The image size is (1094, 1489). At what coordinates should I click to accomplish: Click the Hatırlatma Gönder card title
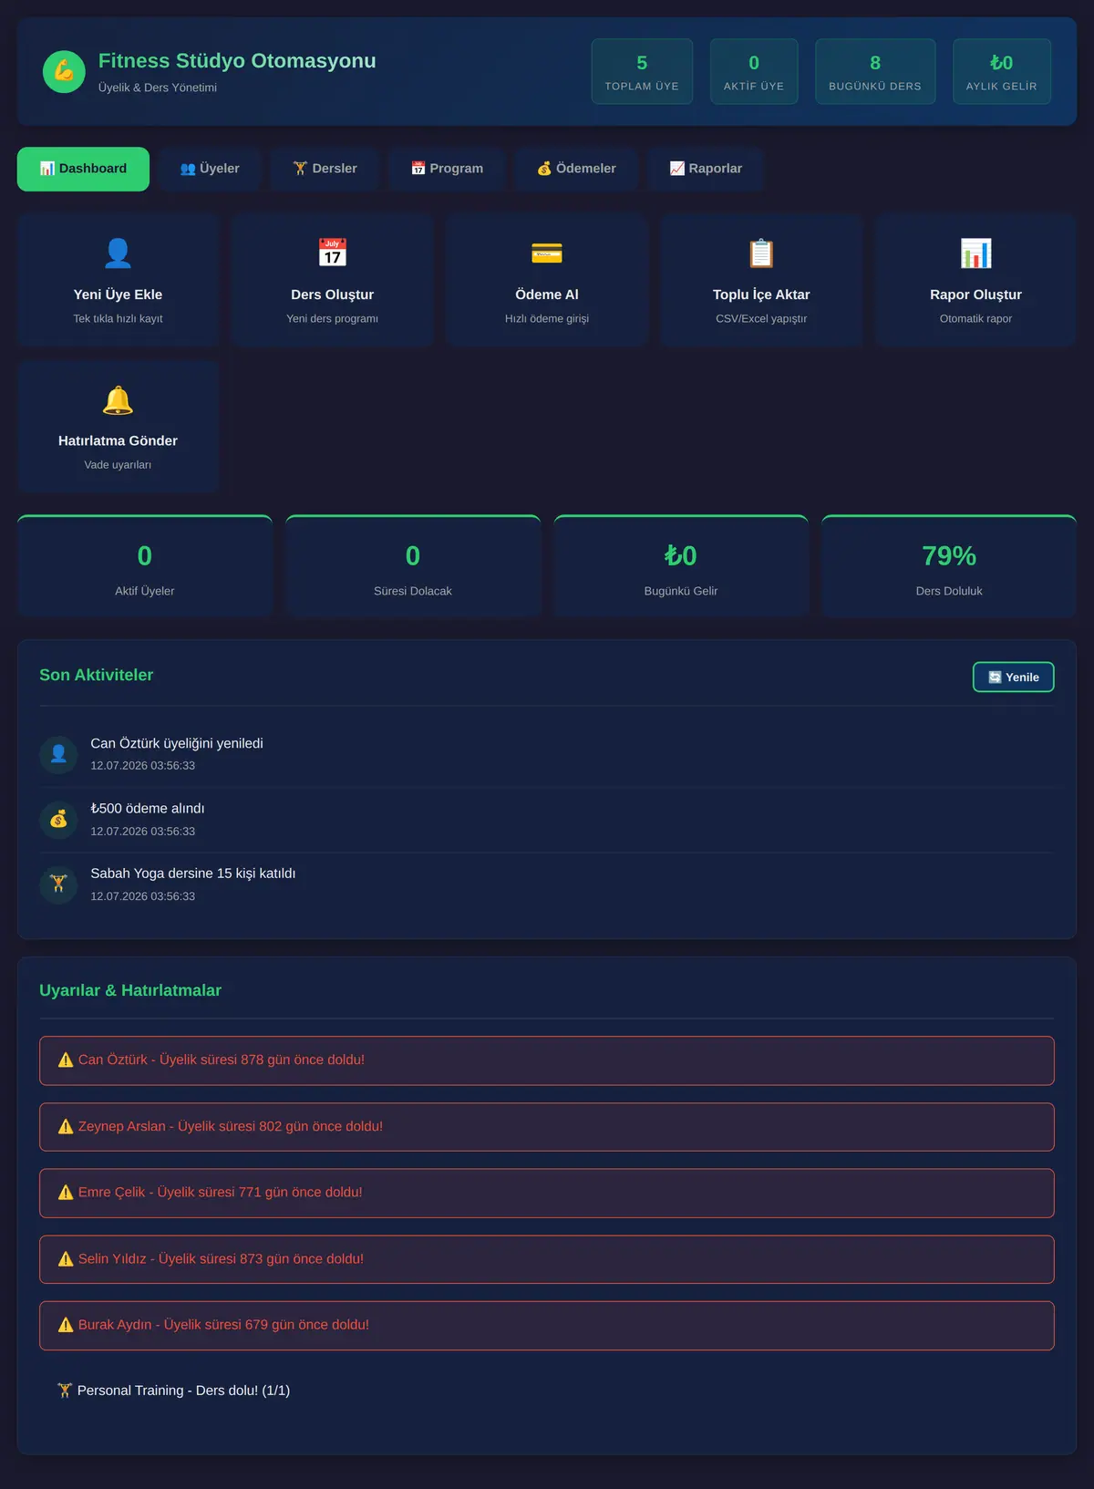[118, 440]
